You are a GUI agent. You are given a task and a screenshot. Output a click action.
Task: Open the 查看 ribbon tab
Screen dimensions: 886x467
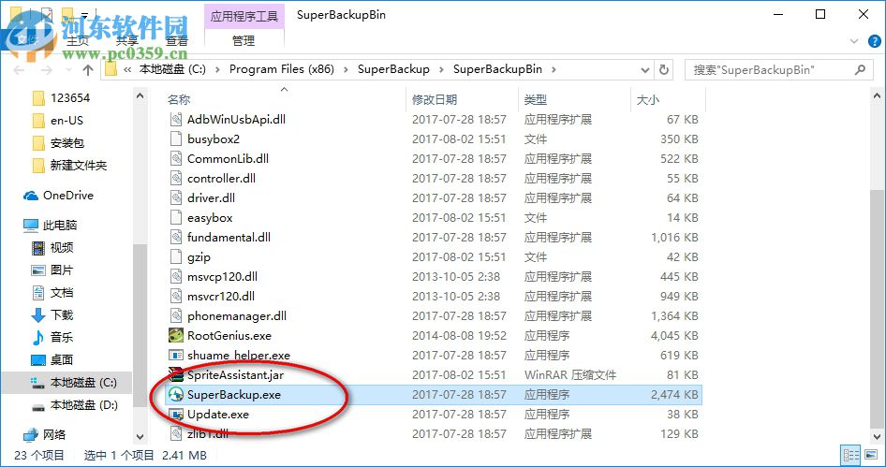[x=177, y=40]
